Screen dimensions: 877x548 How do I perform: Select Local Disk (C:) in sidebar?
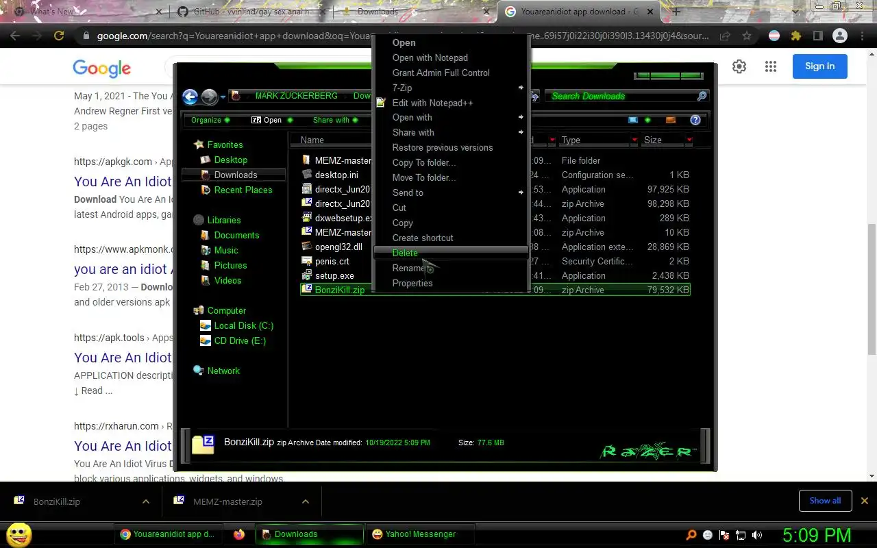coord(236,325)
